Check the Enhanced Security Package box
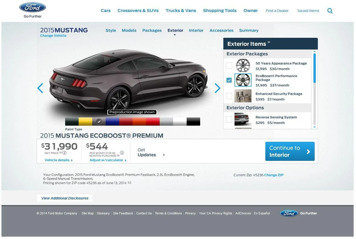 pyautogui.click(x=229, y=96)
